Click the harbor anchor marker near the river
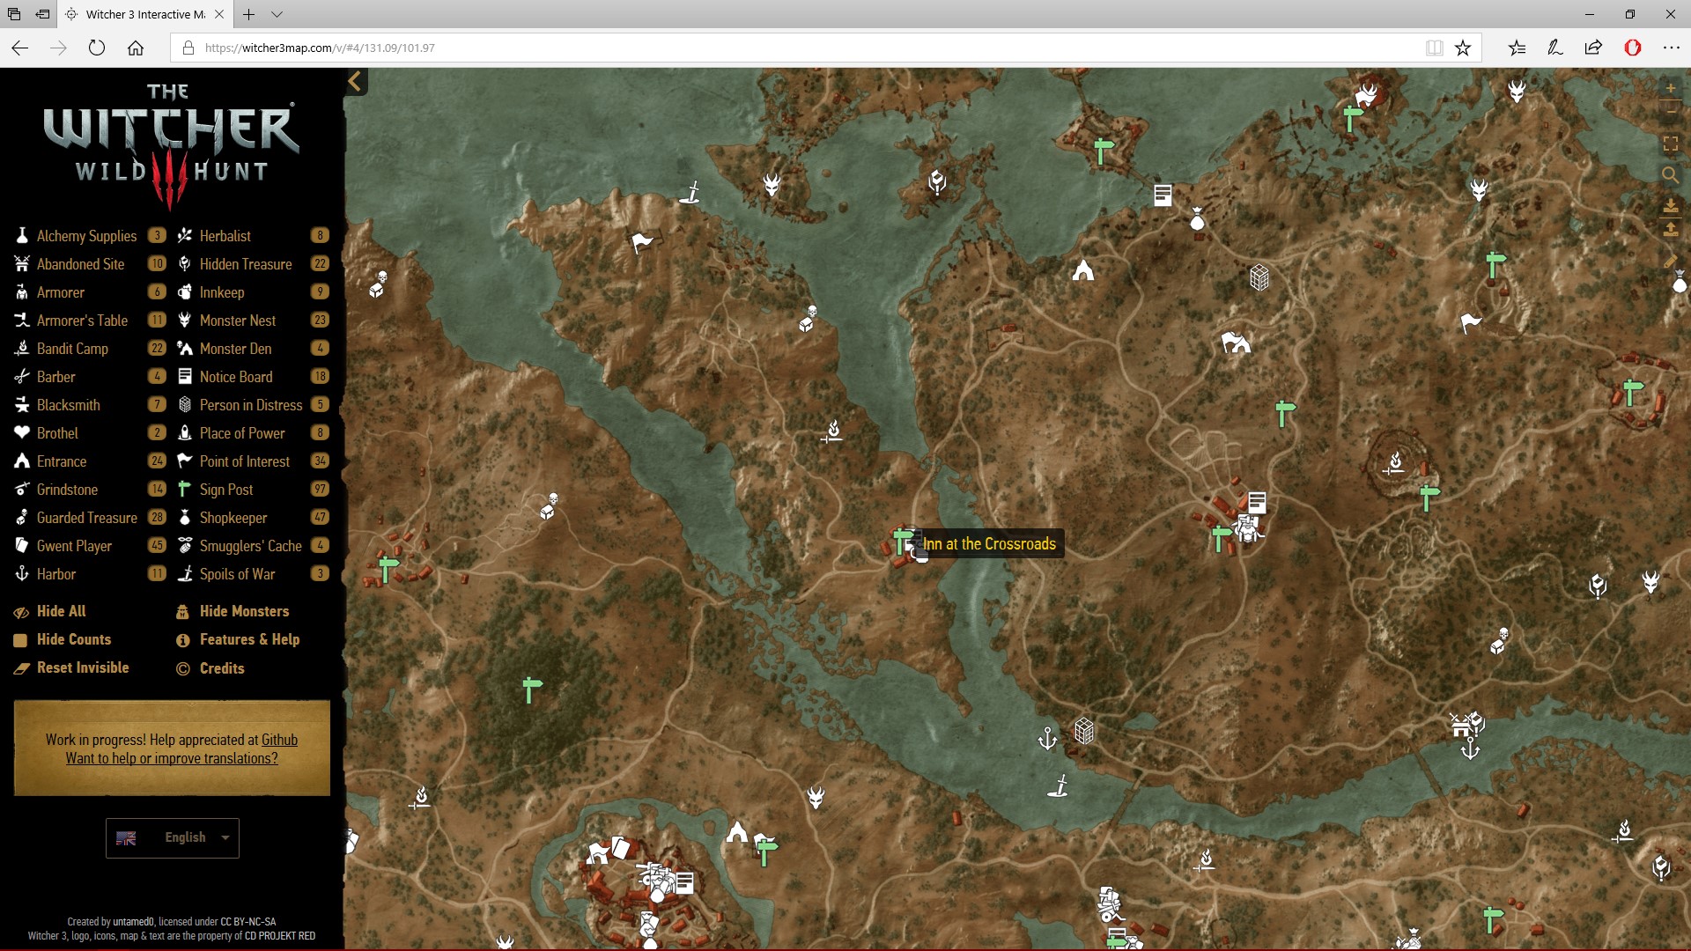 1047,738
